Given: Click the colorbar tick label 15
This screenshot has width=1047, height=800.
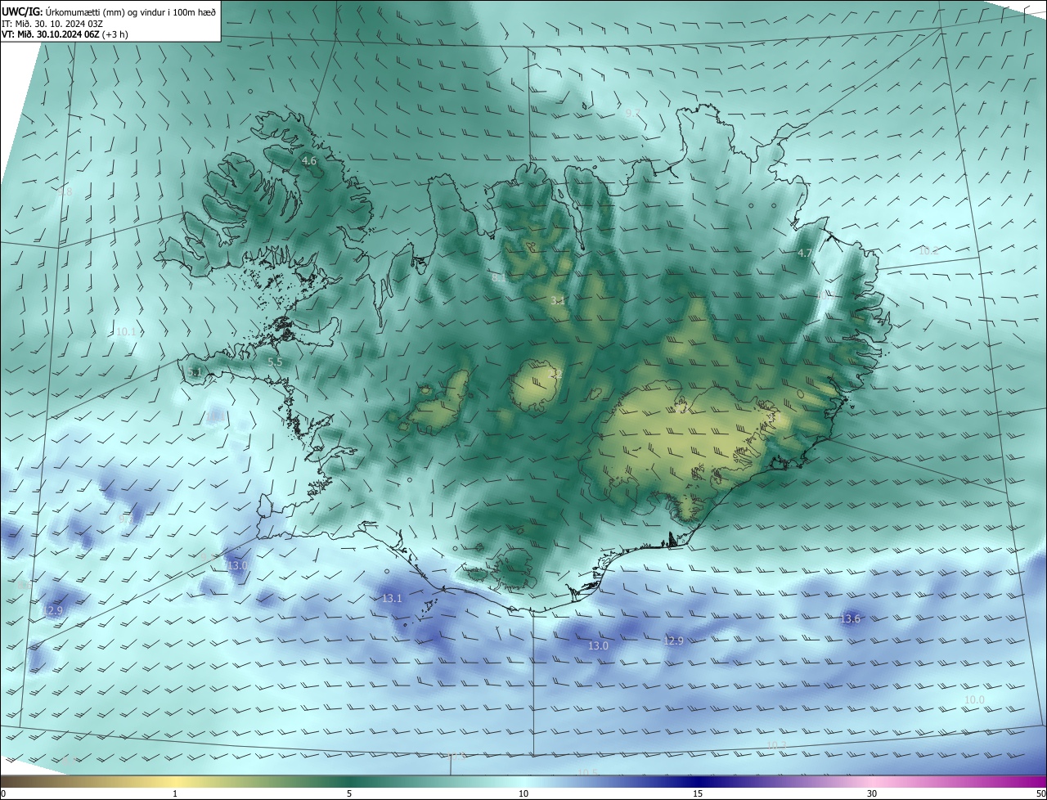Looking at the screenshot, I should (698, 793).
